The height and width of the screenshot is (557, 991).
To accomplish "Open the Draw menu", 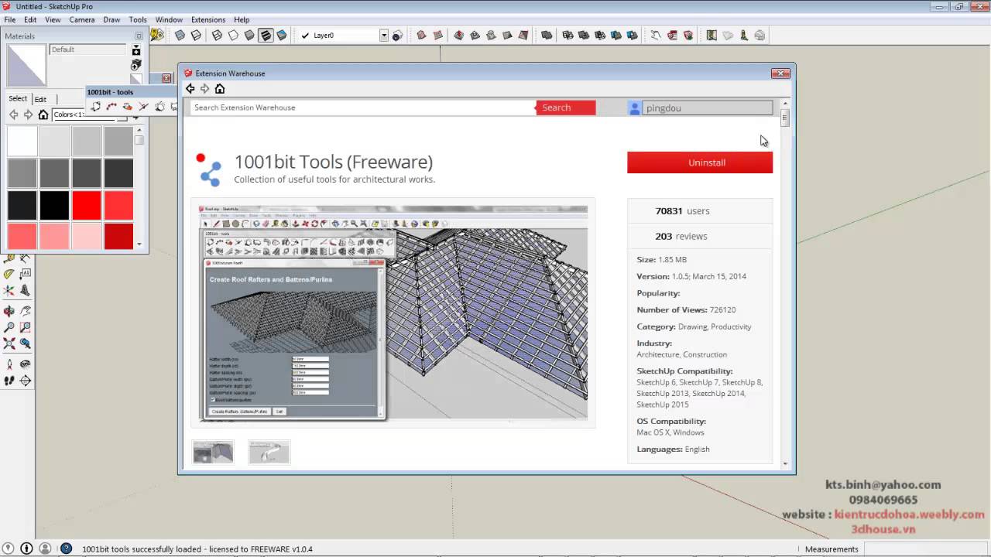I will coord(111,19).
